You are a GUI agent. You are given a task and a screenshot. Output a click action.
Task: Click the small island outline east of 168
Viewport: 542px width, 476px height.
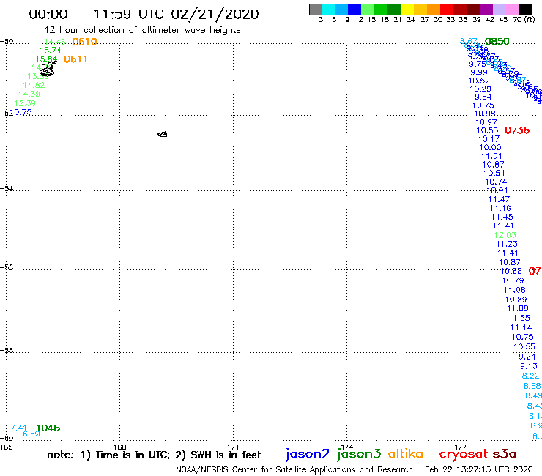(163, 134)
